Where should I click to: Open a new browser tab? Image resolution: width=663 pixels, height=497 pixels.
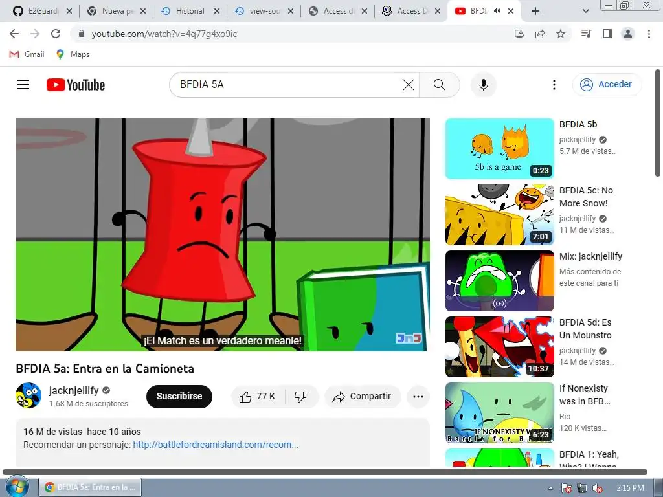point(535,12)
